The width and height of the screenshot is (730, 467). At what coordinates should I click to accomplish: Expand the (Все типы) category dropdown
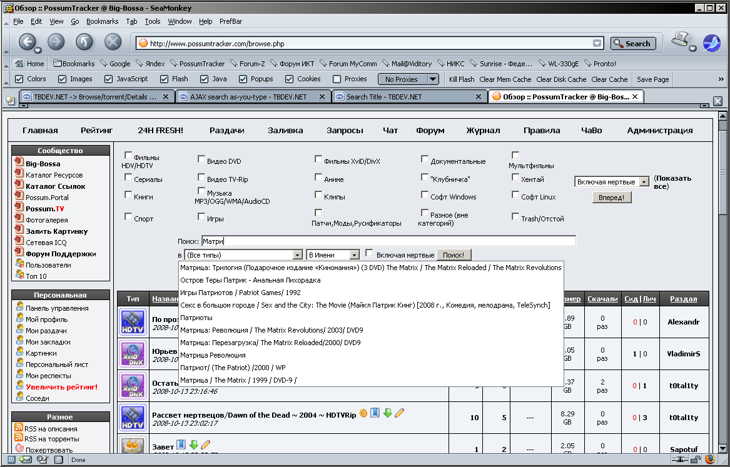[297, 255]
